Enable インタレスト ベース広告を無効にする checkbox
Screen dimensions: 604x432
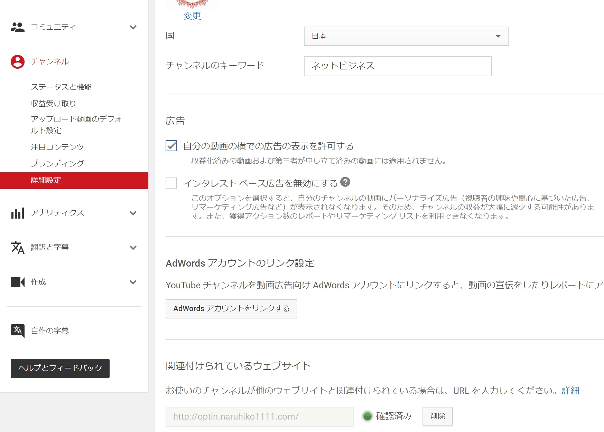tap(171, 183)
